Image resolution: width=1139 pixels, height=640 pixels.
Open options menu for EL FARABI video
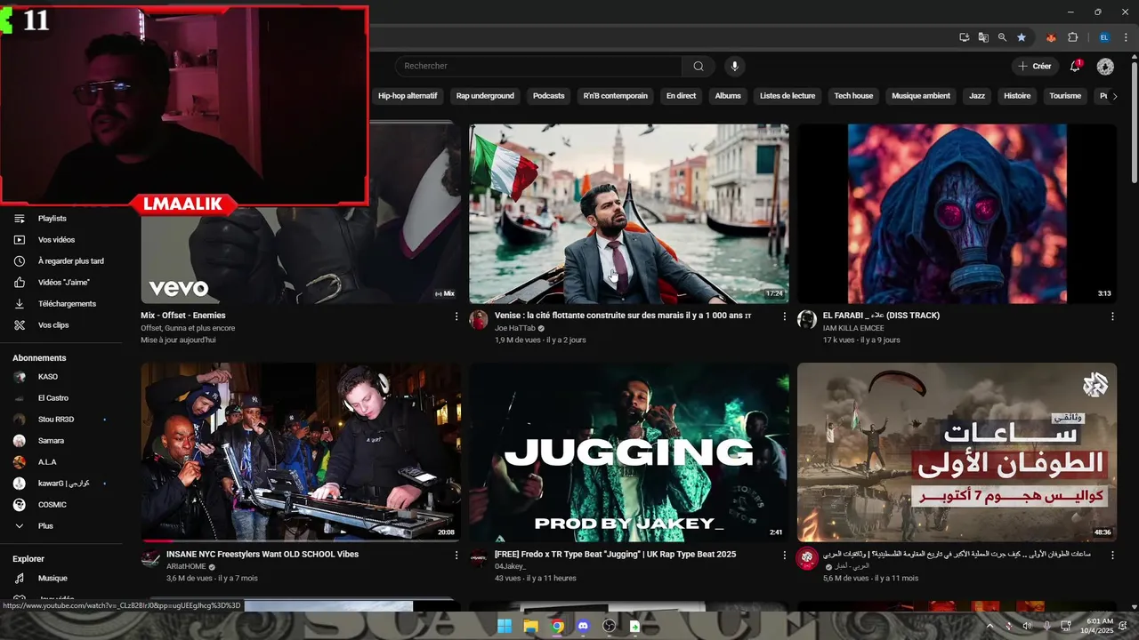[1112, 316]
